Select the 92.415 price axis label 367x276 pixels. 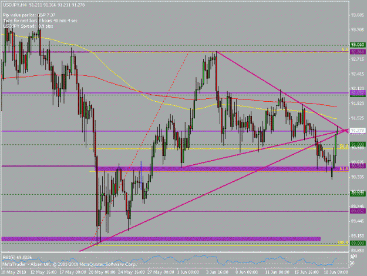pyautogui.click(x=358, y=74)
